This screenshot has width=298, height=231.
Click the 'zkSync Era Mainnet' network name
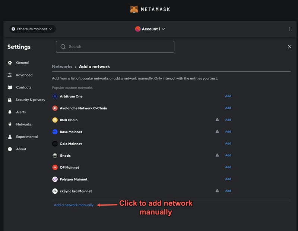(x=76, y=191)
